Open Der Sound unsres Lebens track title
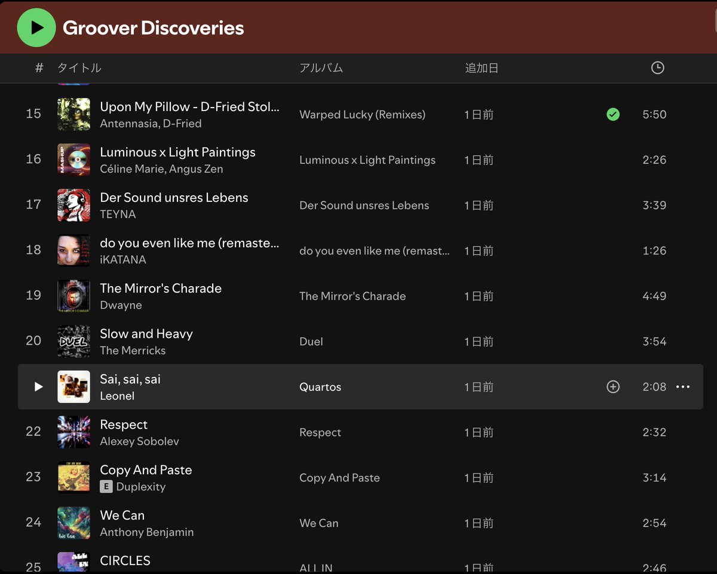 click(174, 198)
